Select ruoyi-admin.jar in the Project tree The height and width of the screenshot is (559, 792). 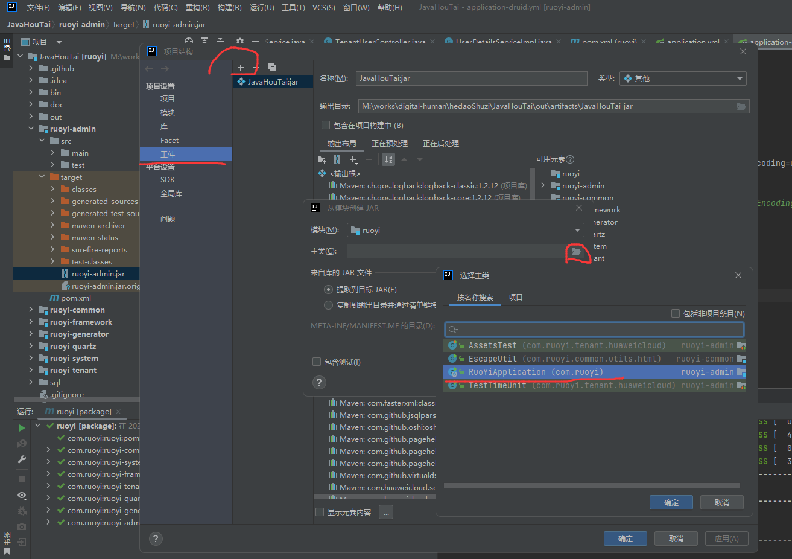98,273
